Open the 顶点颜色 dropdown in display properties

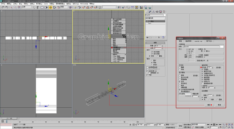(x=185, y=94)
